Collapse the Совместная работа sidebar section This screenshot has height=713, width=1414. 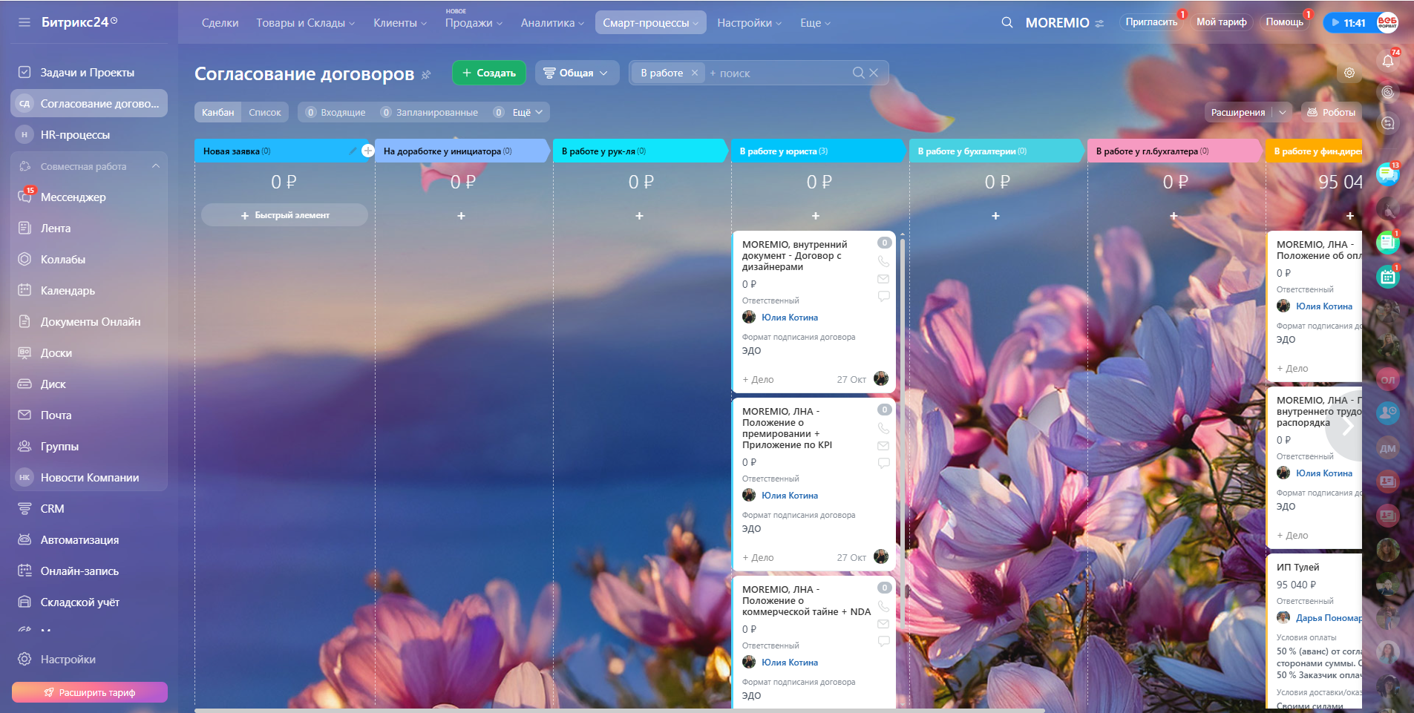[x=156, y=166]
